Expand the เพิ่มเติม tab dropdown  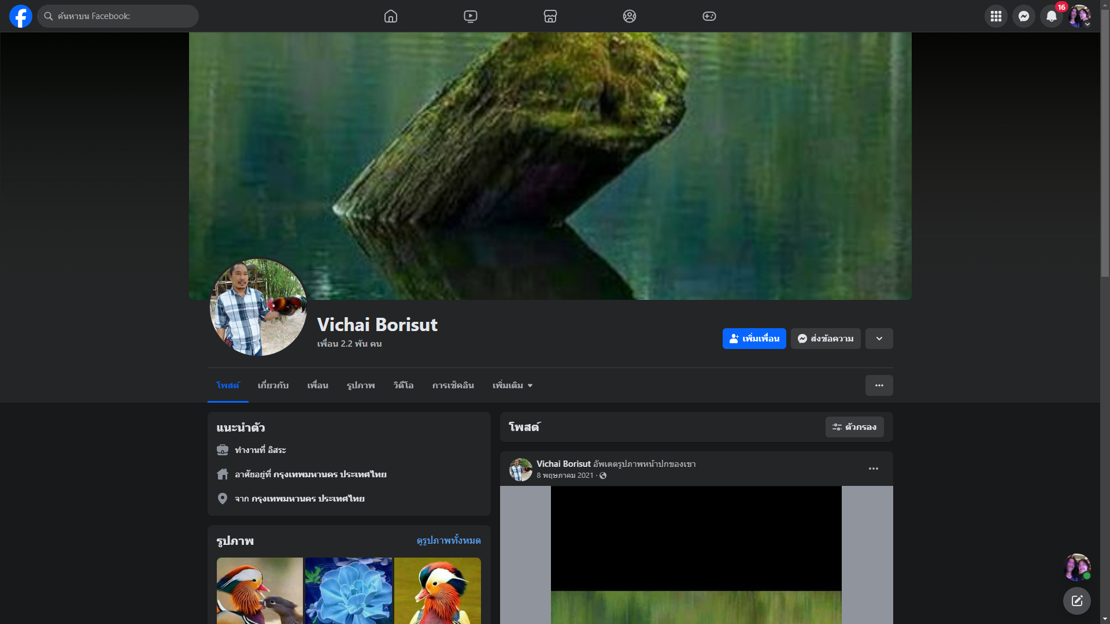[x=512, y=385]
